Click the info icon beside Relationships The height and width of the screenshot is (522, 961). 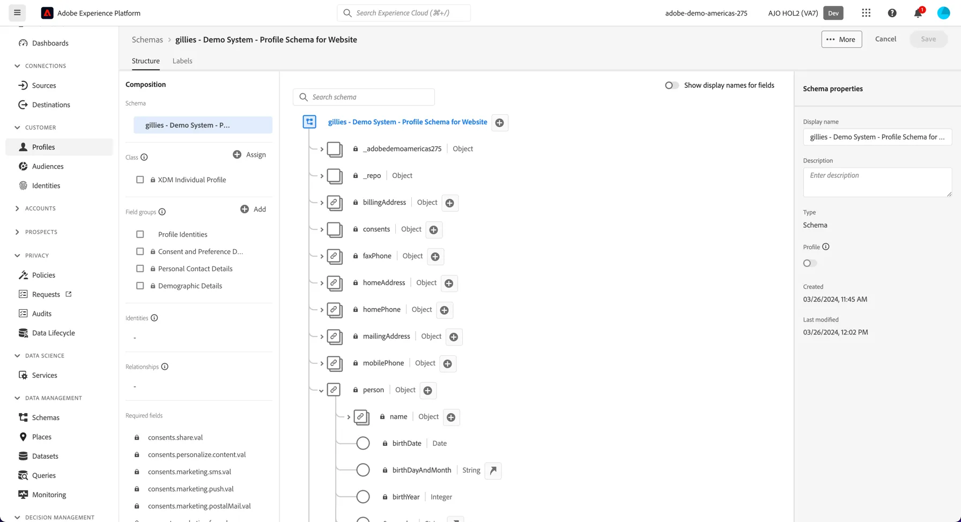click(165, 367)
